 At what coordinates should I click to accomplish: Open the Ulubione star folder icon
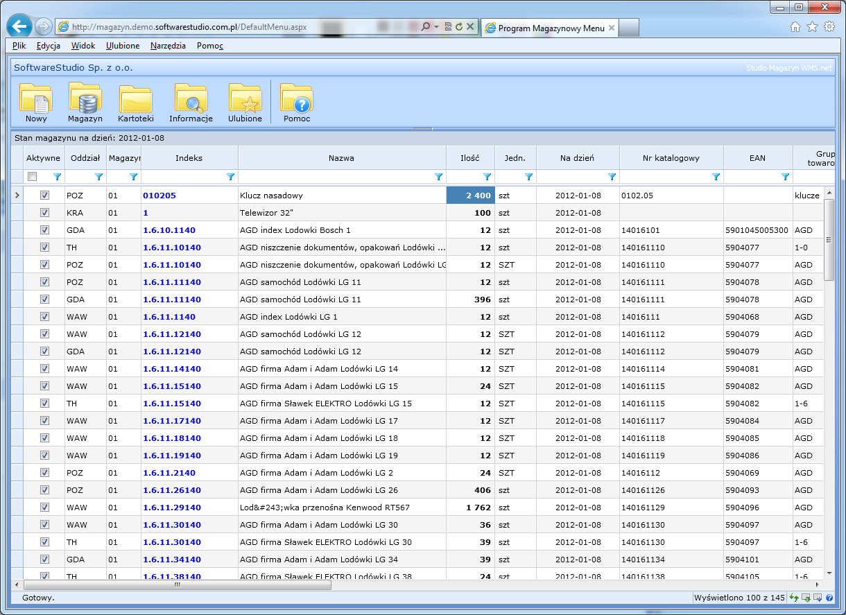point(245,99)
